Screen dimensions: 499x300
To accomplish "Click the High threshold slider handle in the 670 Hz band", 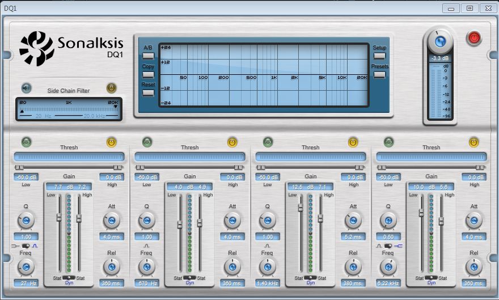I will 238,167.
